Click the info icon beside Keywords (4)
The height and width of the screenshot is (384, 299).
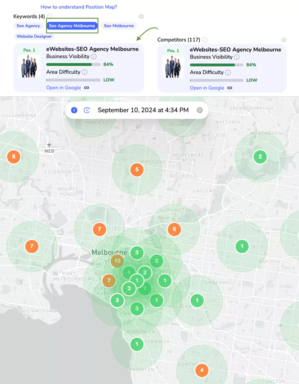click(x=50, y=16)
